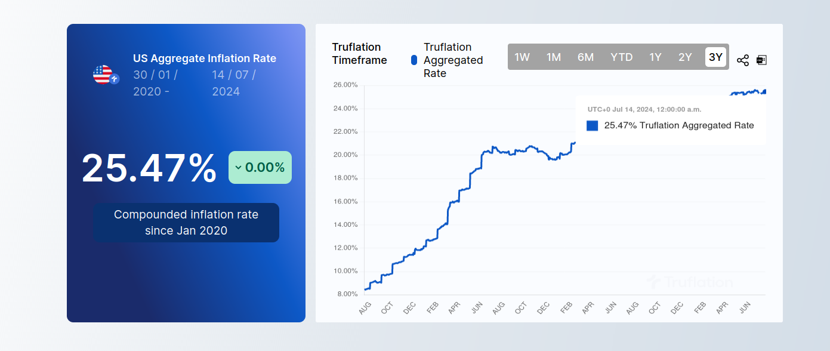
Task: Select the active 3Y timeframe
Action: (x=716, y=57)
